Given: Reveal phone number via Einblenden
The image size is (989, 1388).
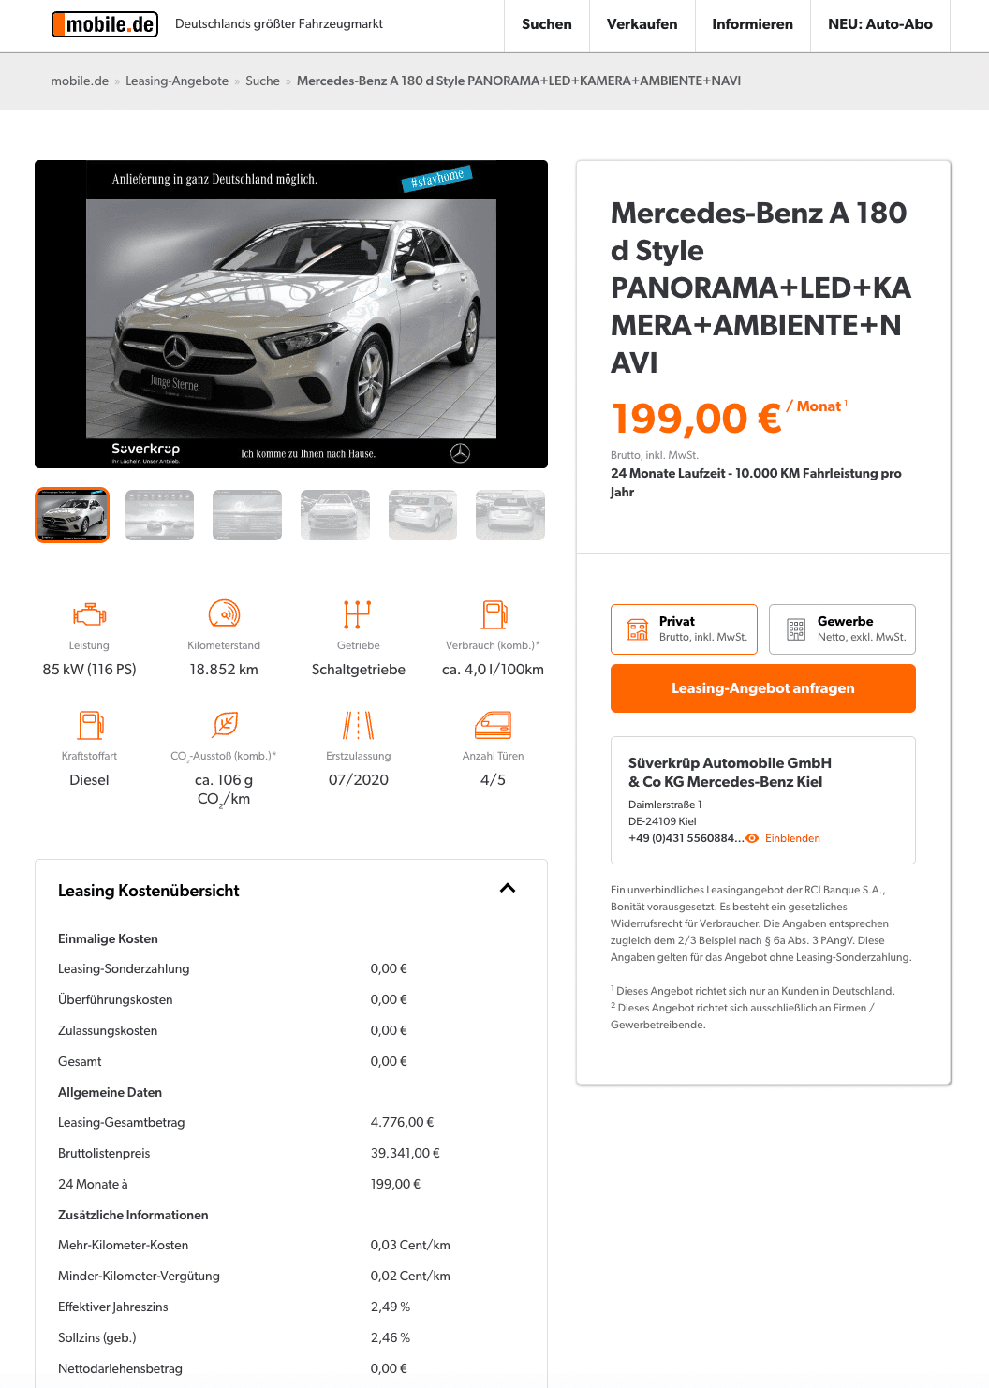Looking at the screenshot, I should tap(783, 838).
